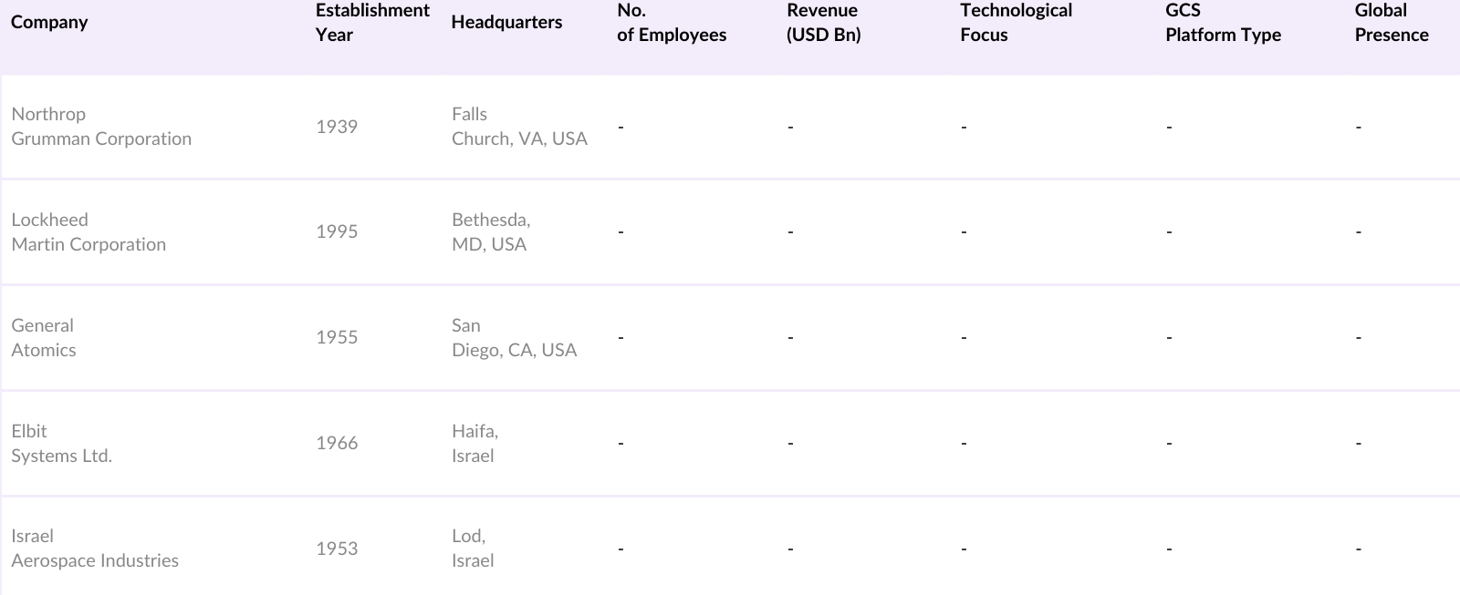1460x595 pixels.
Task: Click the Technological Focus column header
Action: click(x=1016, y=23)
